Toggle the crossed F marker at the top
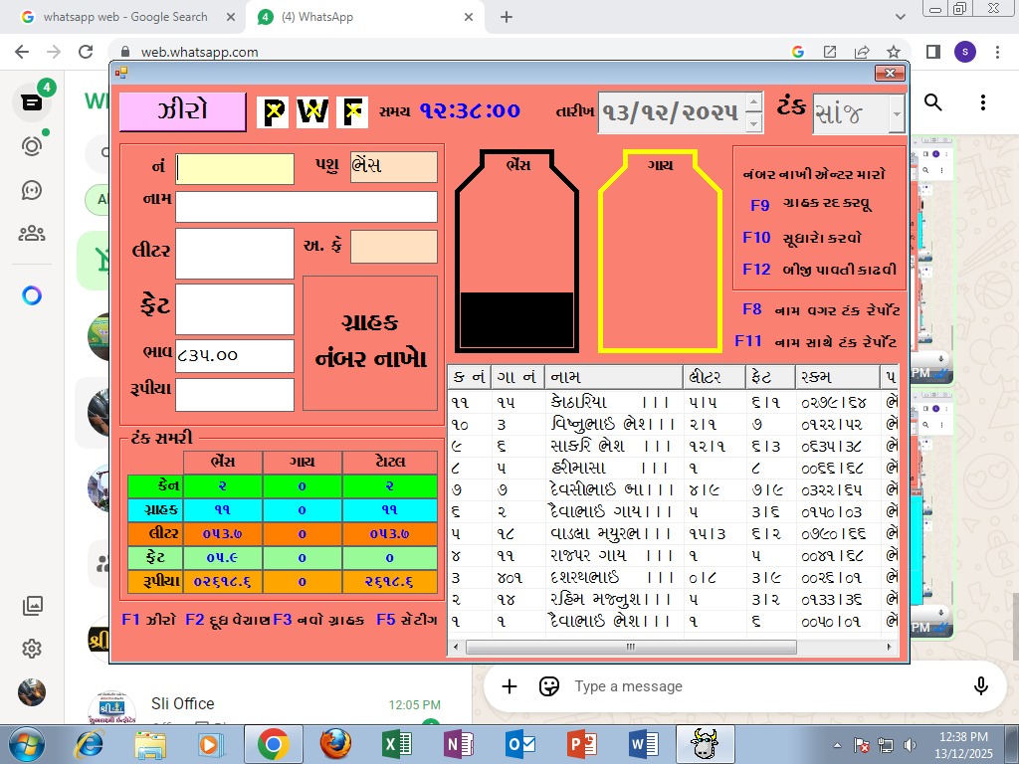The width and height of the screenshot is (1019, 764). [351, 111]
